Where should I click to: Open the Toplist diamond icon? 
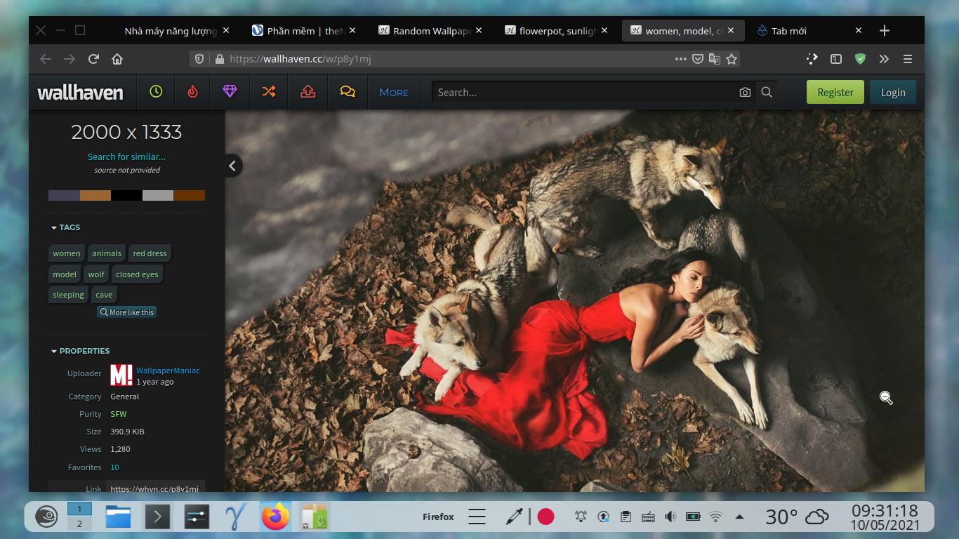[230, 92]
